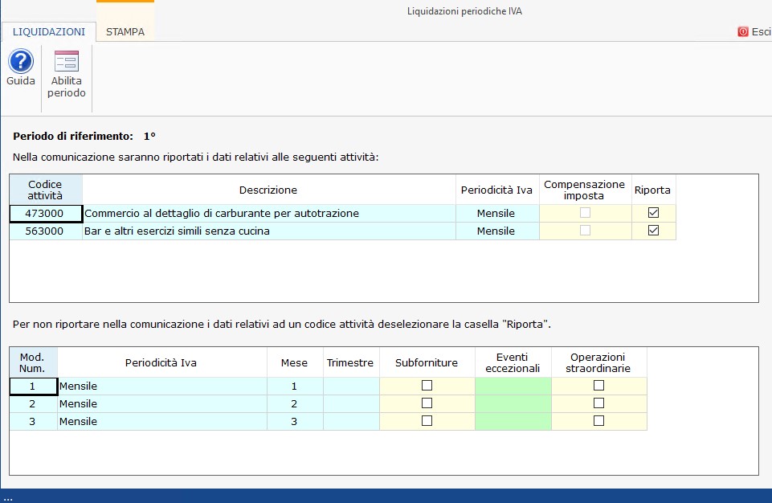Click the Abilita periodo icon
The height and width of the screenshot is (503, 772).
(66, 62)
